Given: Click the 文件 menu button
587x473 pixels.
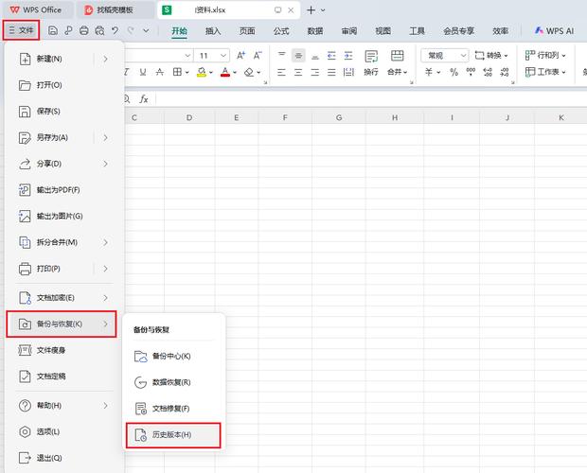Looking at the screenshot, I should pos(20,30).
